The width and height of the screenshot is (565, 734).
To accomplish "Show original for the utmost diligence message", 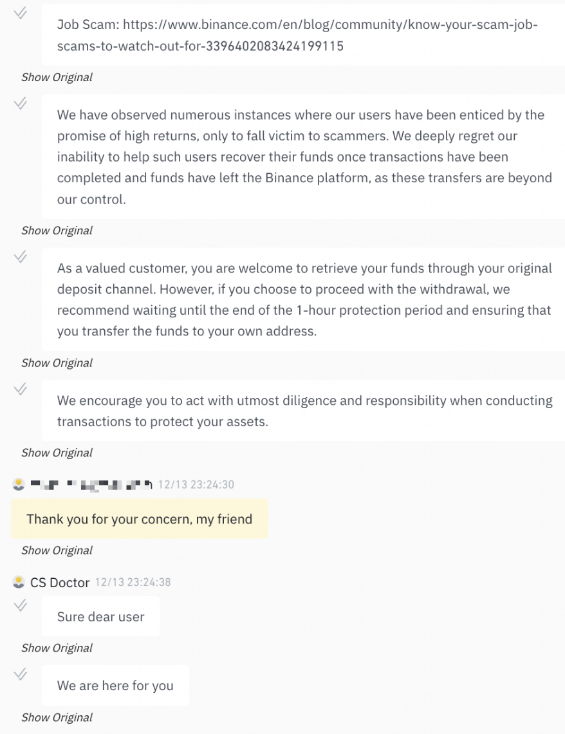I will [57, 453].
